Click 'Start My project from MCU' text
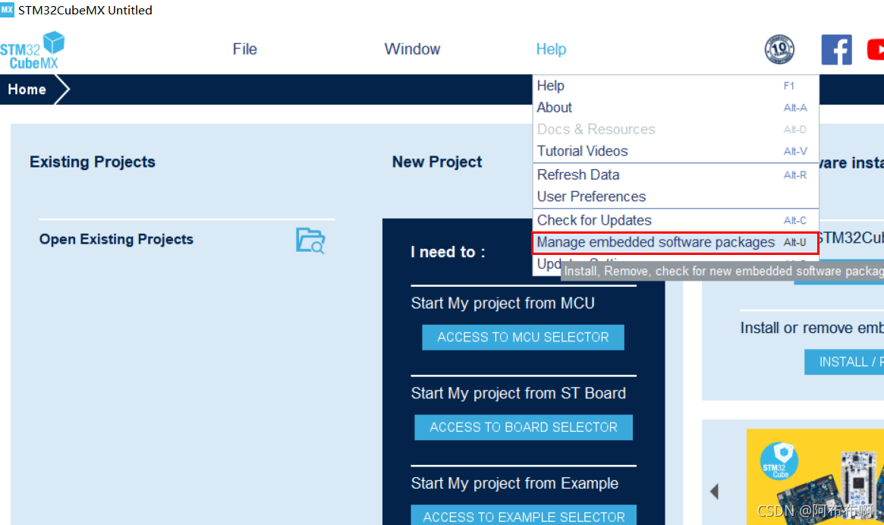 click(x=503, y=303)
